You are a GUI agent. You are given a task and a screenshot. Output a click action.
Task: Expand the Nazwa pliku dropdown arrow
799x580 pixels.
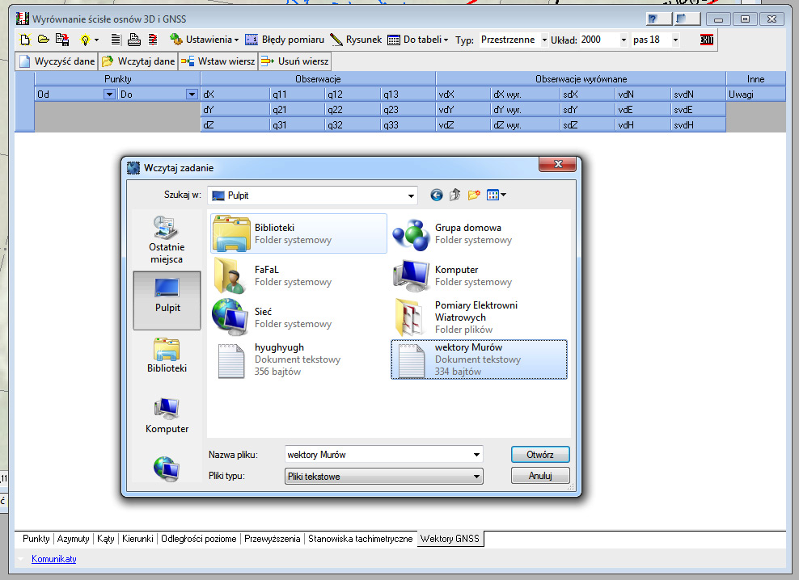[476, 455]
